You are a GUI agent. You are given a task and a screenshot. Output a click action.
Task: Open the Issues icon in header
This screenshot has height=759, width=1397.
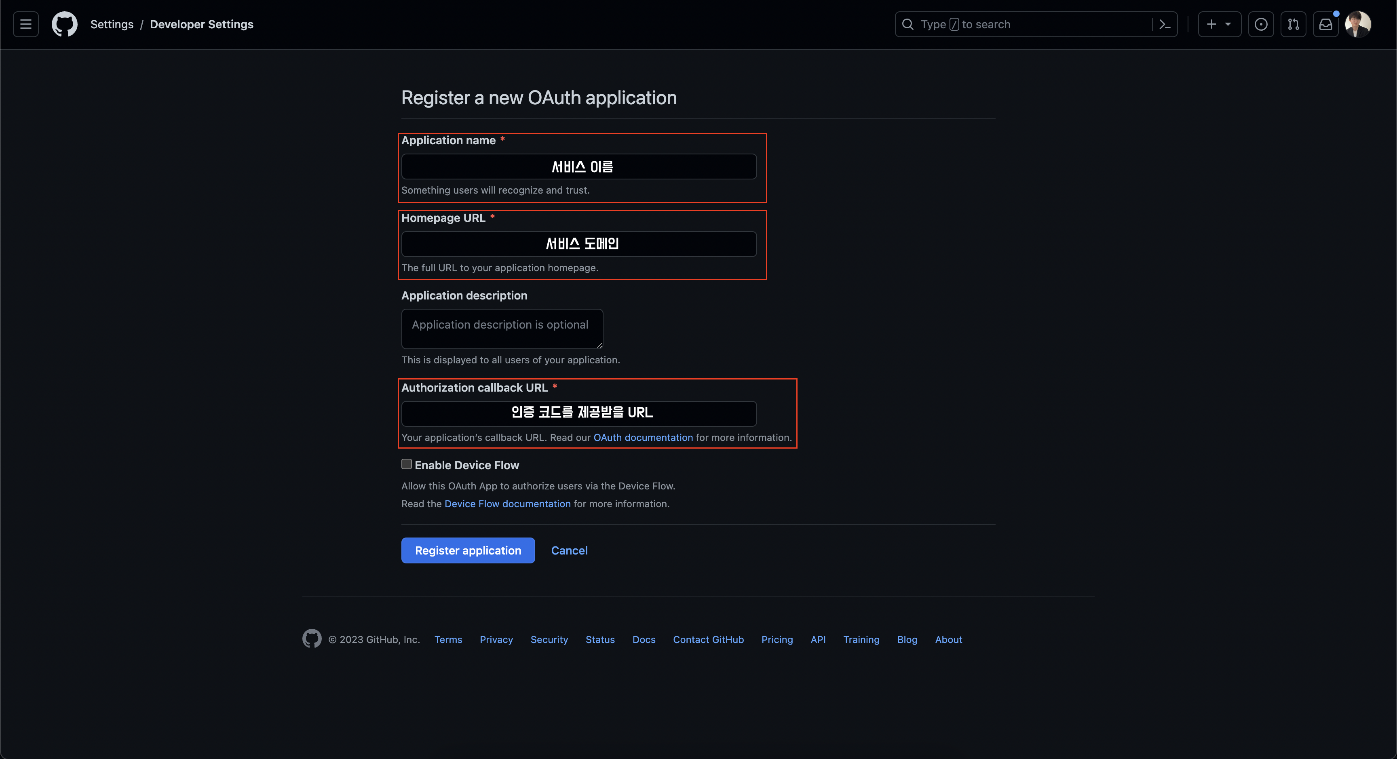coord(1261,24)
